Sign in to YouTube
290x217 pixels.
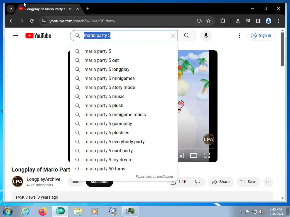pyautogui.click(x=261, y=35)
